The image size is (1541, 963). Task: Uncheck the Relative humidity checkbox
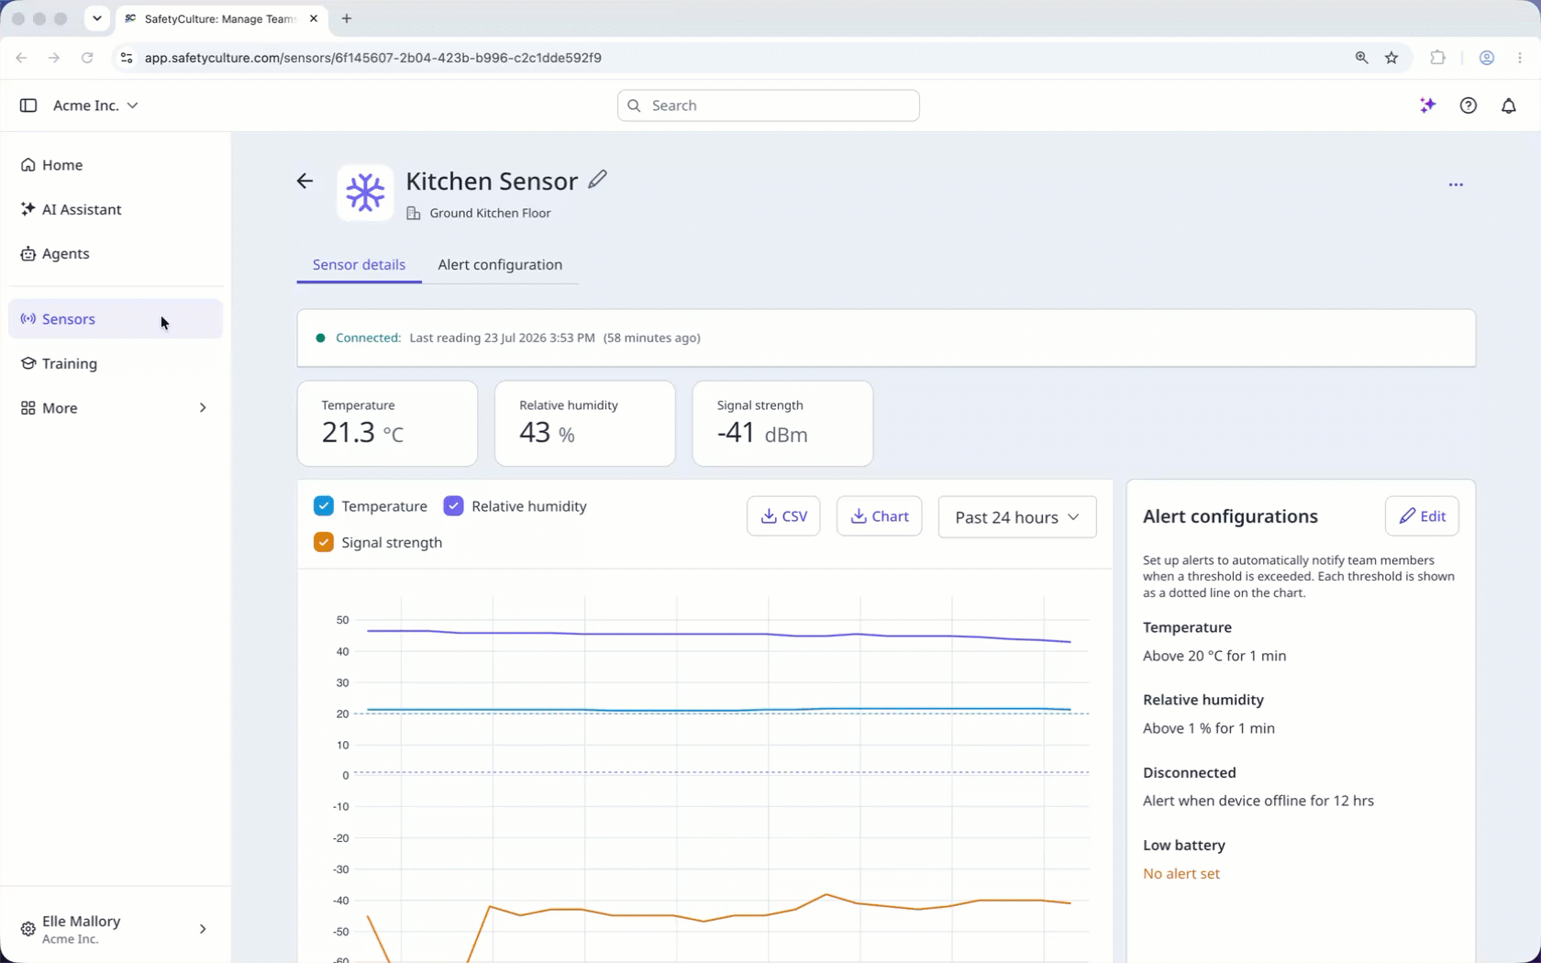(453, 506)
